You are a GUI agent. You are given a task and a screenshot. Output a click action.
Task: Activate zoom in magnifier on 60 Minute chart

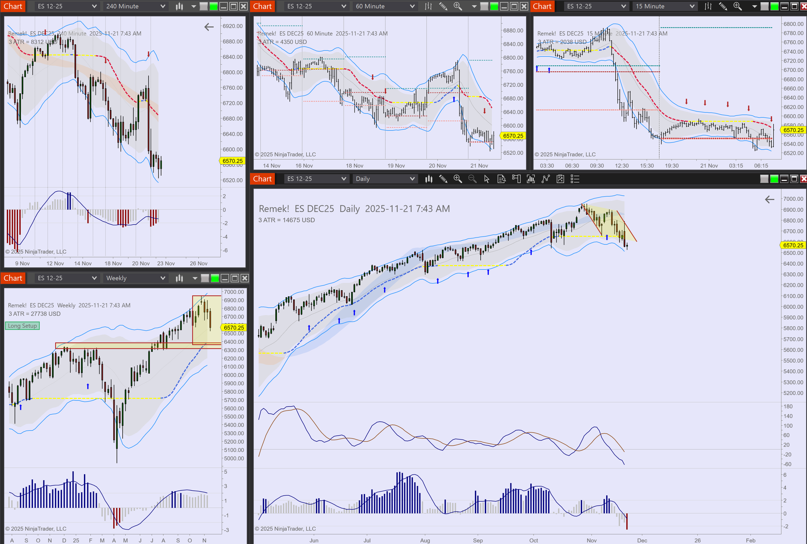click(458, 6)
